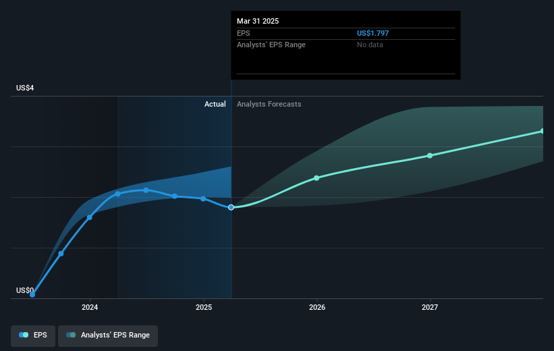Click the No data tooltip value
This screenshot has height=351, width=554.
pos(370,45)
